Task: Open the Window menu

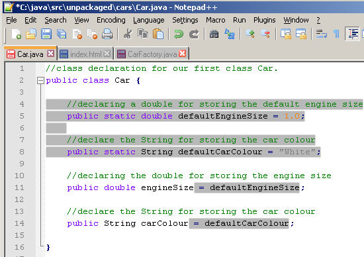Action: pos(296,21)
